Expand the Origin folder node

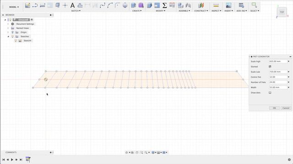click(x=8, y=32)
